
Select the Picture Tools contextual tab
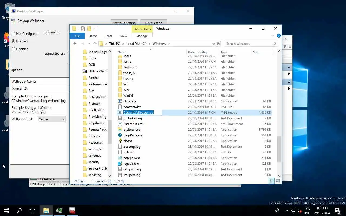(142, 29)
